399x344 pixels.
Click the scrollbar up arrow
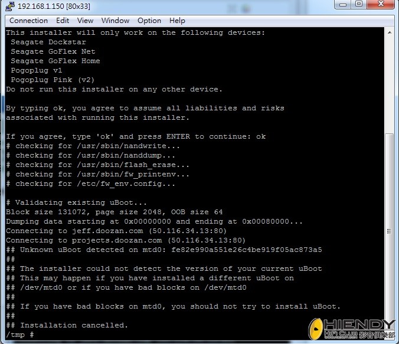(390, 33)
